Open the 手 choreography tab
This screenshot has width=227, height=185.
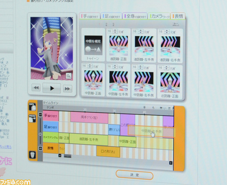tap(90, 16)
